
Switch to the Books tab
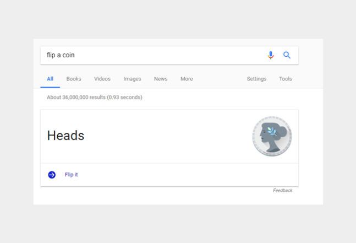(74, 79)
